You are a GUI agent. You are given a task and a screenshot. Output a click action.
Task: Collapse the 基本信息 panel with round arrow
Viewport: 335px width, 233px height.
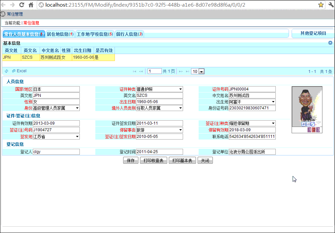330,43
